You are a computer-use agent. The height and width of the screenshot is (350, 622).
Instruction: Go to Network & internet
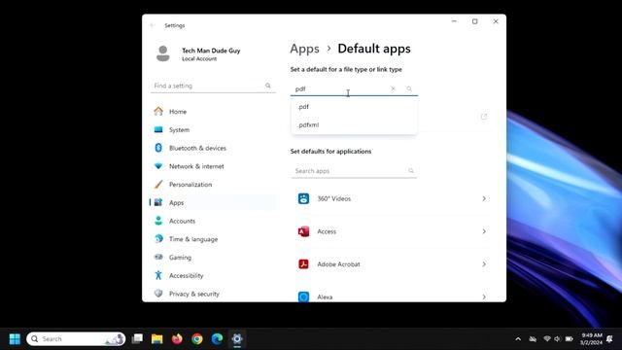pyautogui.click(x=213, y=166)
